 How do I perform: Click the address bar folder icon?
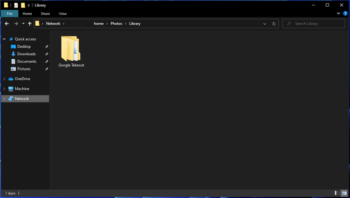pyautogui.click(x=37, y=24)
